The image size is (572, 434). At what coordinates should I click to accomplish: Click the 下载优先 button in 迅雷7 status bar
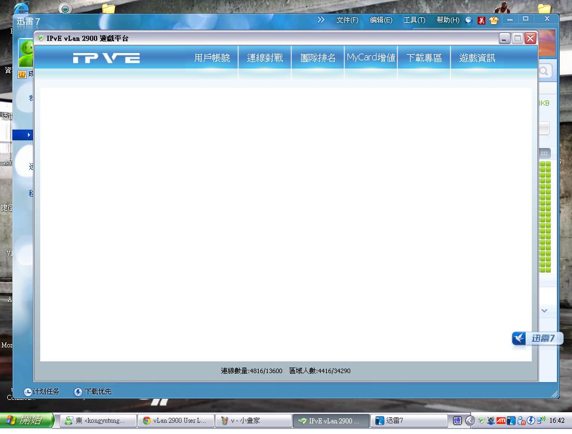pyautogui.click(x=93, y=392)
